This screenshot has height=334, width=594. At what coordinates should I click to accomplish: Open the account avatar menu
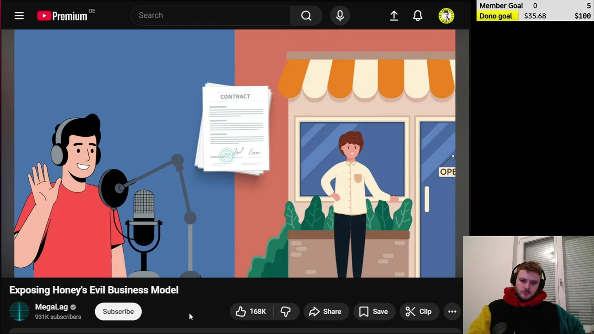446,16
